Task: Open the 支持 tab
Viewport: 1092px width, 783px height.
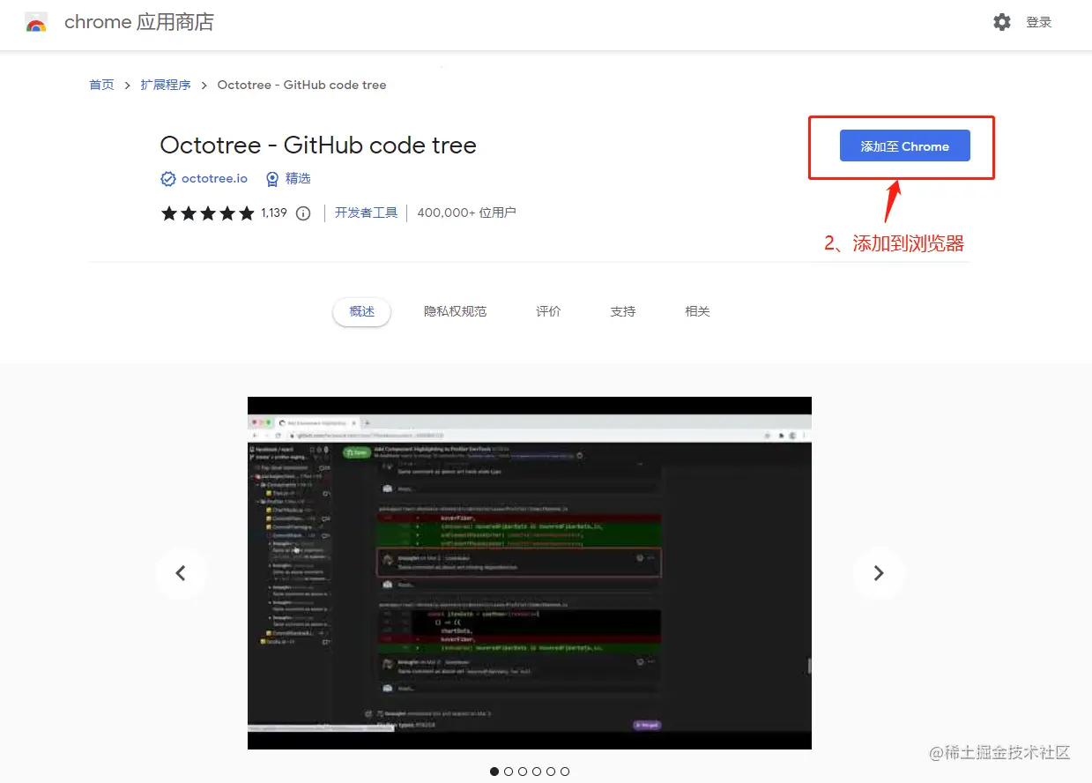Action: tap(622, 311)
